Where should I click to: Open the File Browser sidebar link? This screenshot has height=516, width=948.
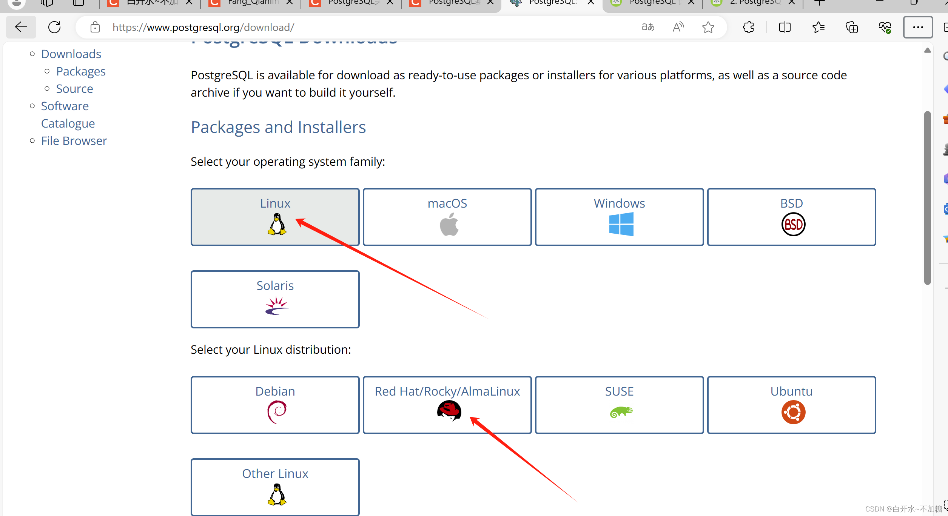(x=74, y=141)
